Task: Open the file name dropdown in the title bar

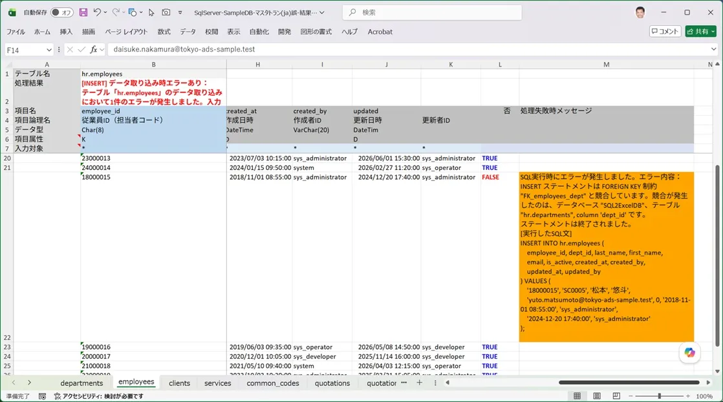Action: point(322,12)
